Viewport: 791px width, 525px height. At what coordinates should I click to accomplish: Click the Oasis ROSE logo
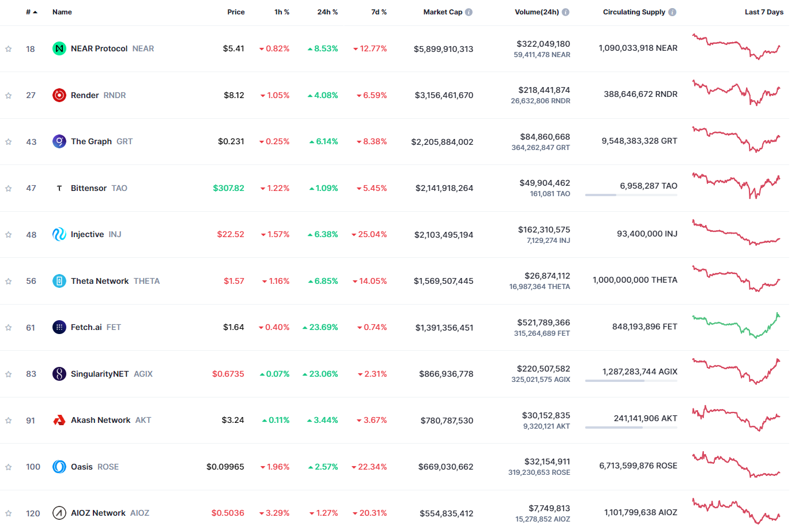pos(59,467)
